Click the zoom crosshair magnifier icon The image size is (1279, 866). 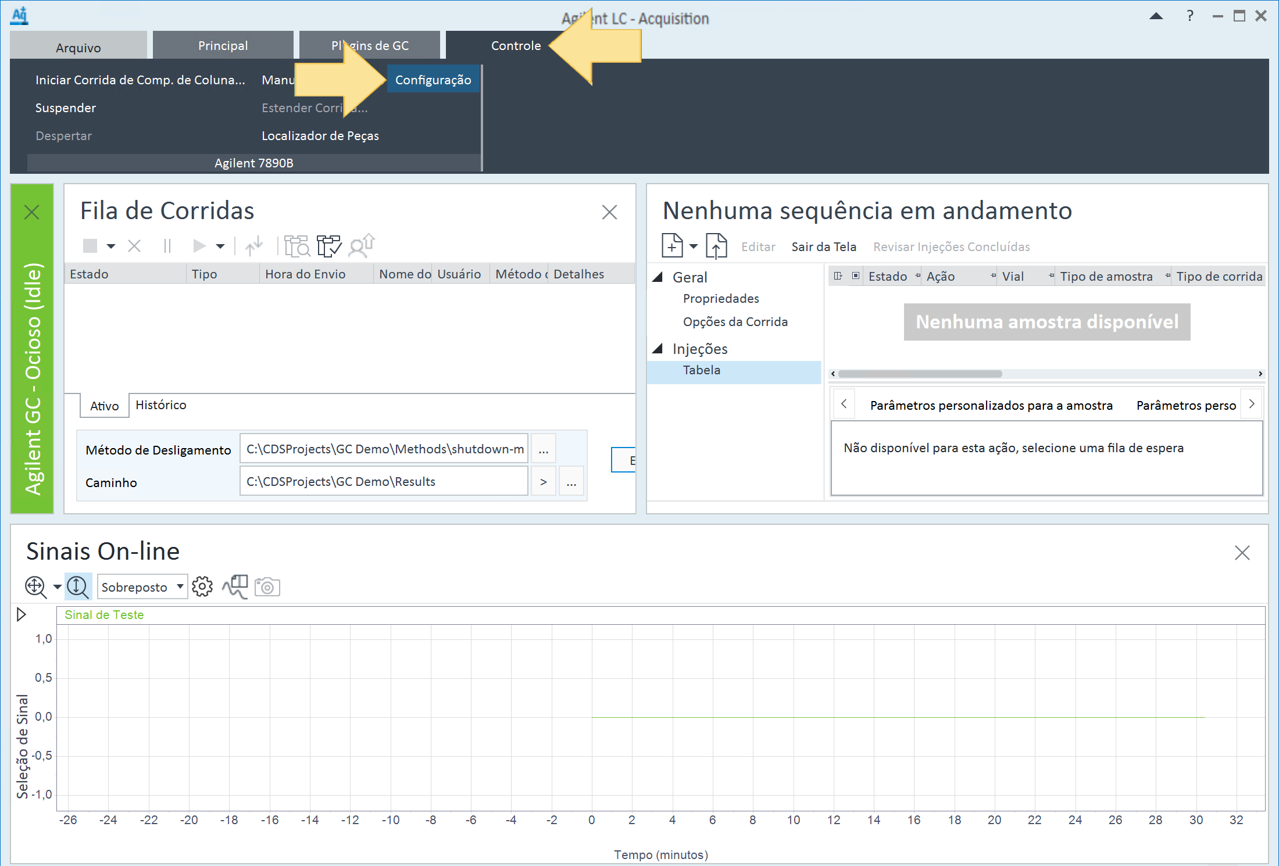point(36,587)
